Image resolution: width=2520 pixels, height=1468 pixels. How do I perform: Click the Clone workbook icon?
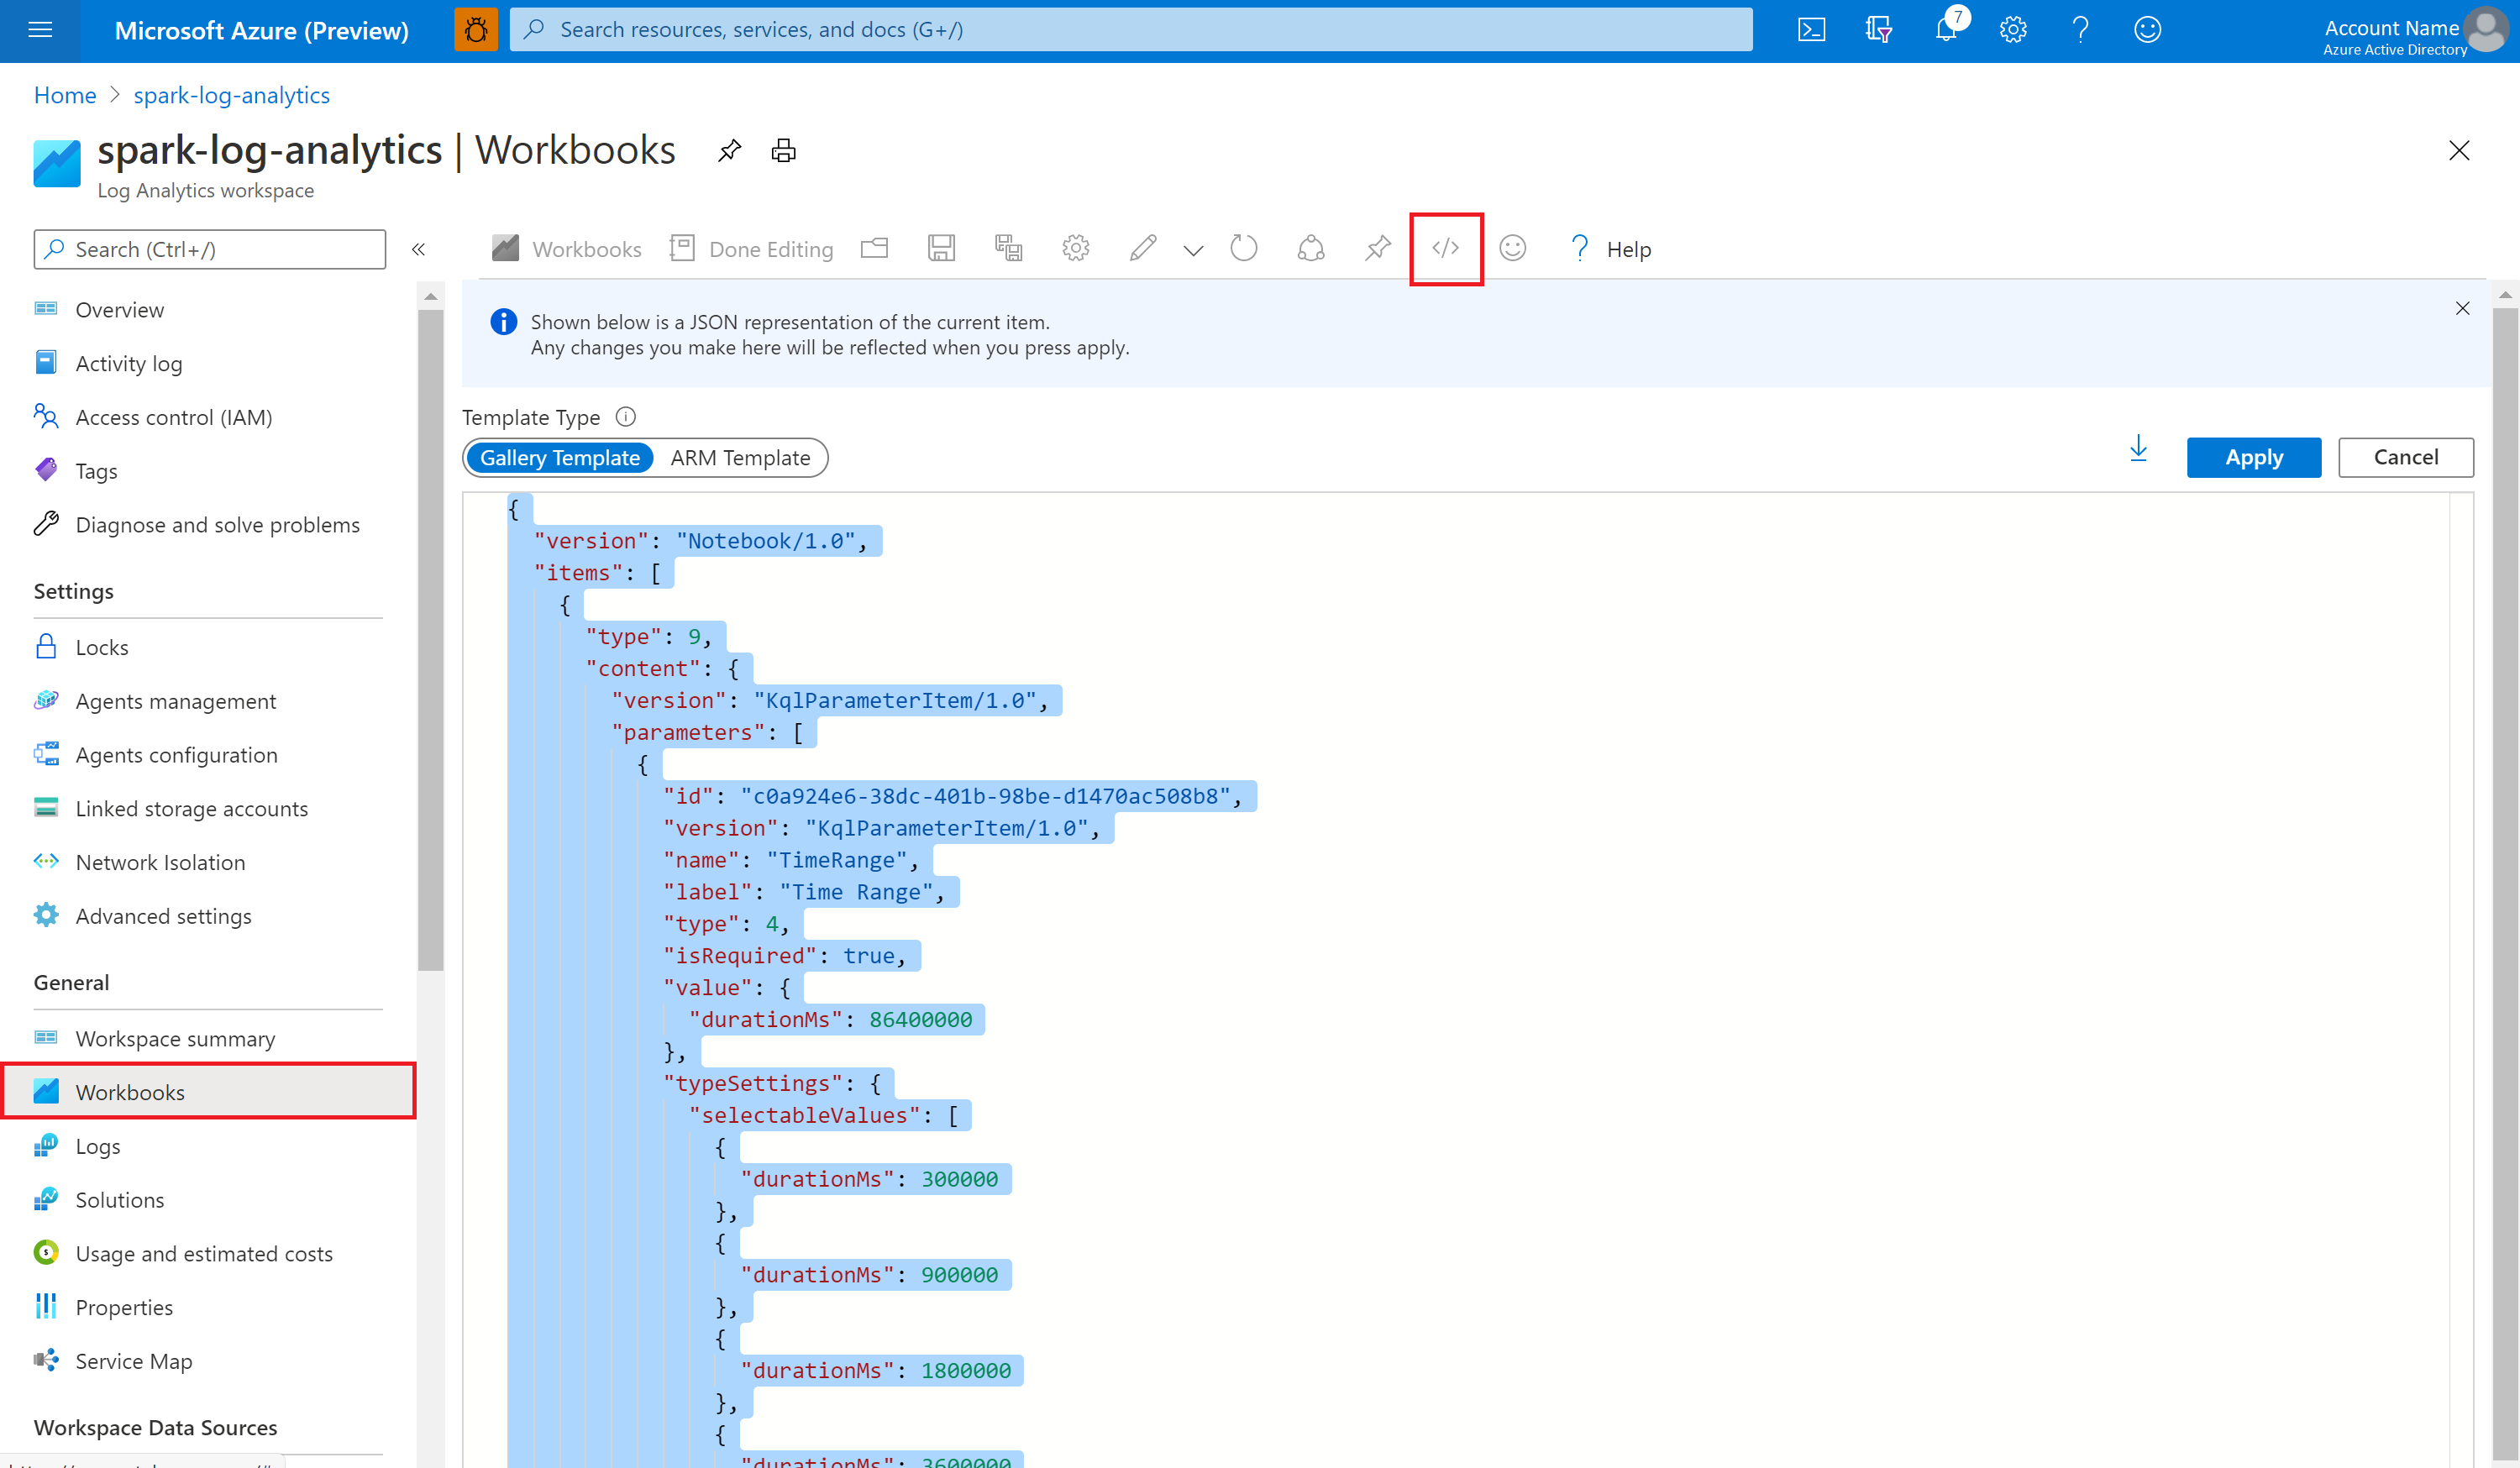click(1008, 248)
